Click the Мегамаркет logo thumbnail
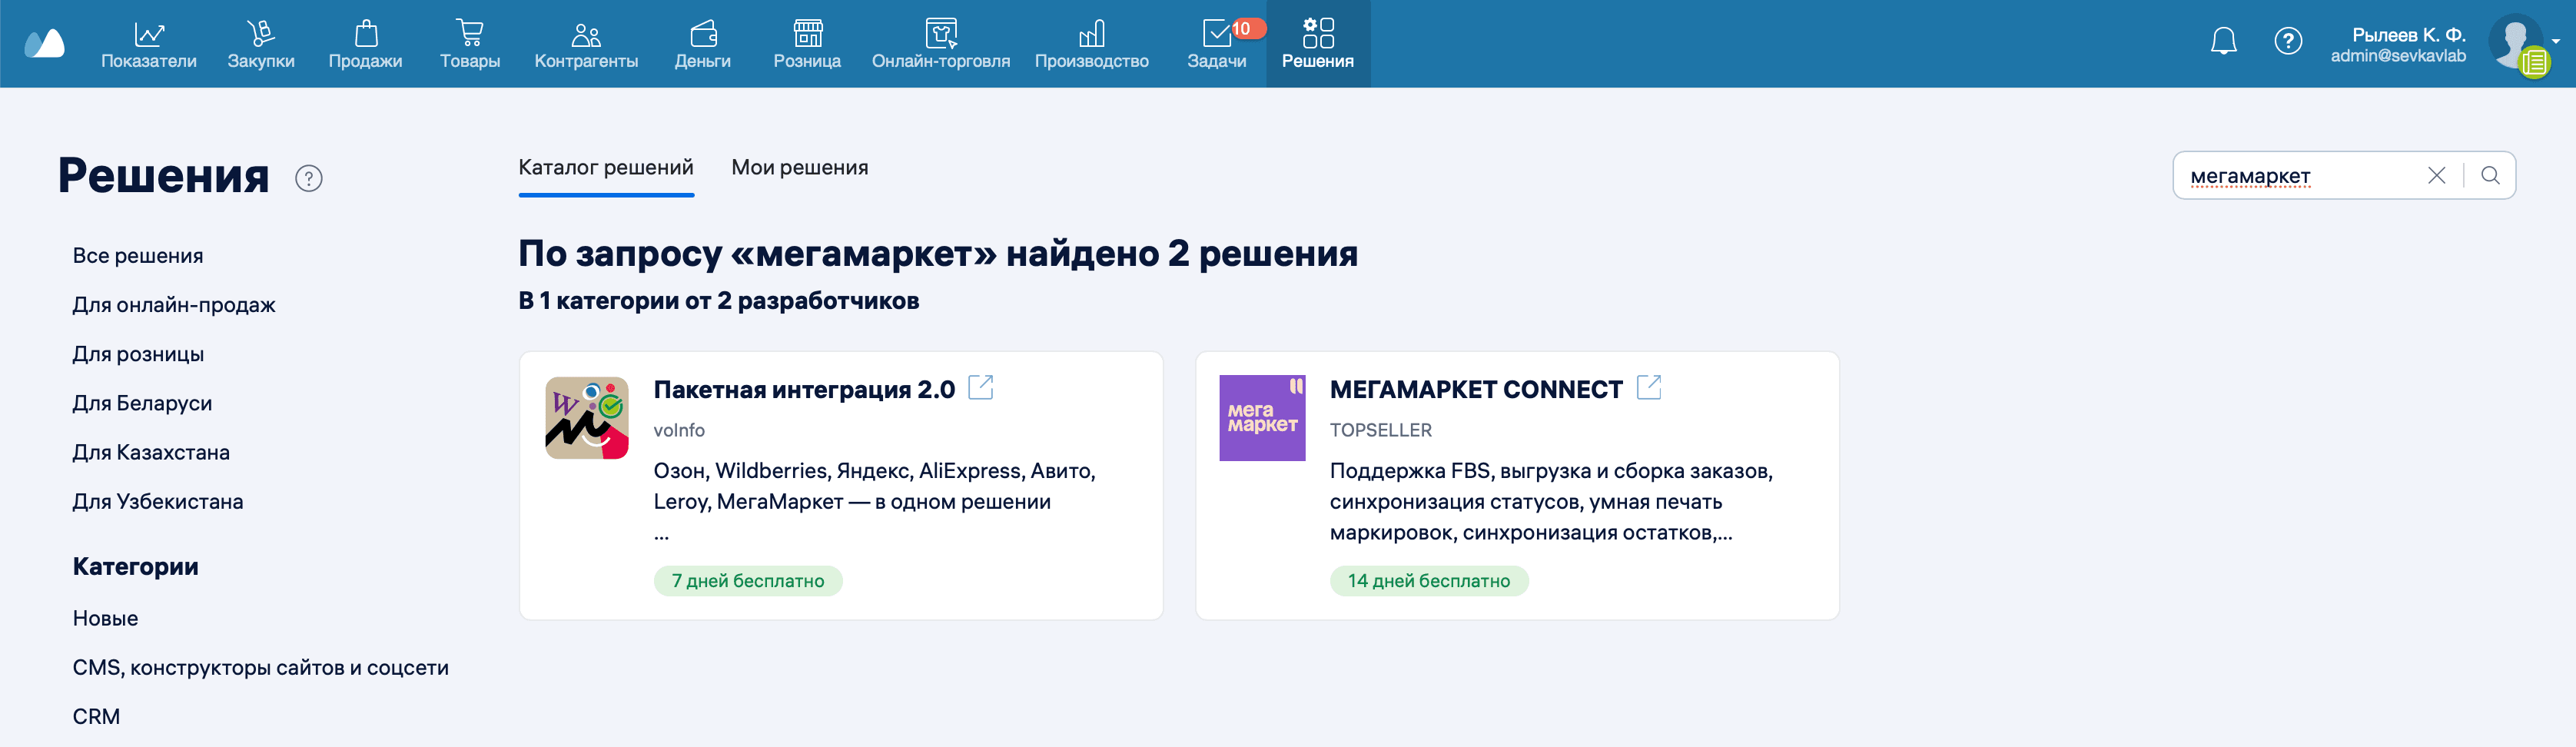This screenshot has width=2576, height=747. (1262, 419)
